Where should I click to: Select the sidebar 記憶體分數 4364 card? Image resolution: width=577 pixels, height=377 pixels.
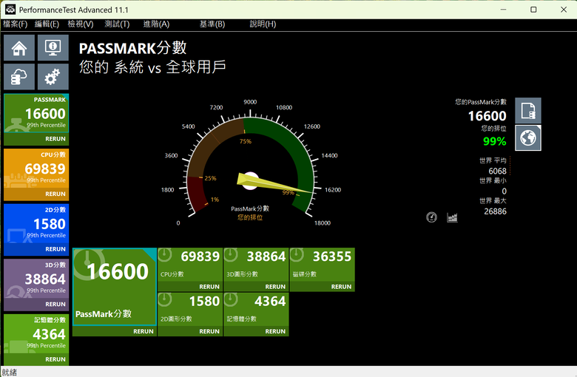point(36,334)
